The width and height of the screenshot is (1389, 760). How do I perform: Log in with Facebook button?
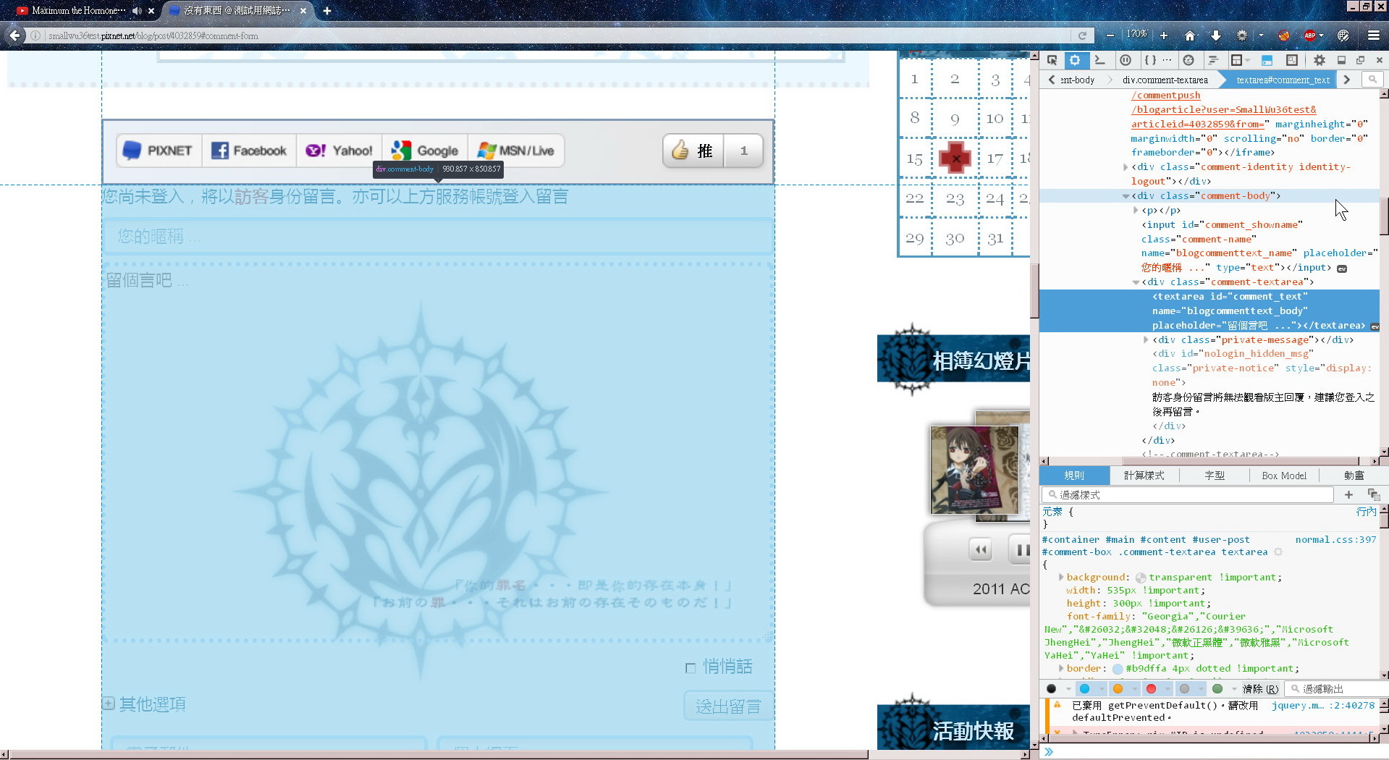(249, 151)
